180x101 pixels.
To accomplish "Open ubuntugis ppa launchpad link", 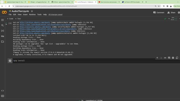I will tap(45, 31).
